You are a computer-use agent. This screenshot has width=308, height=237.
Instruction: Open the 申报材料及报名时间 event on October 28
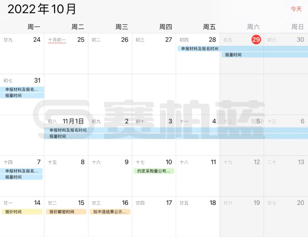[243, 49]
